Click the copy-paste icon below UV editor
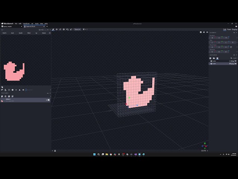The image size is (238, 179). [2, 87]
